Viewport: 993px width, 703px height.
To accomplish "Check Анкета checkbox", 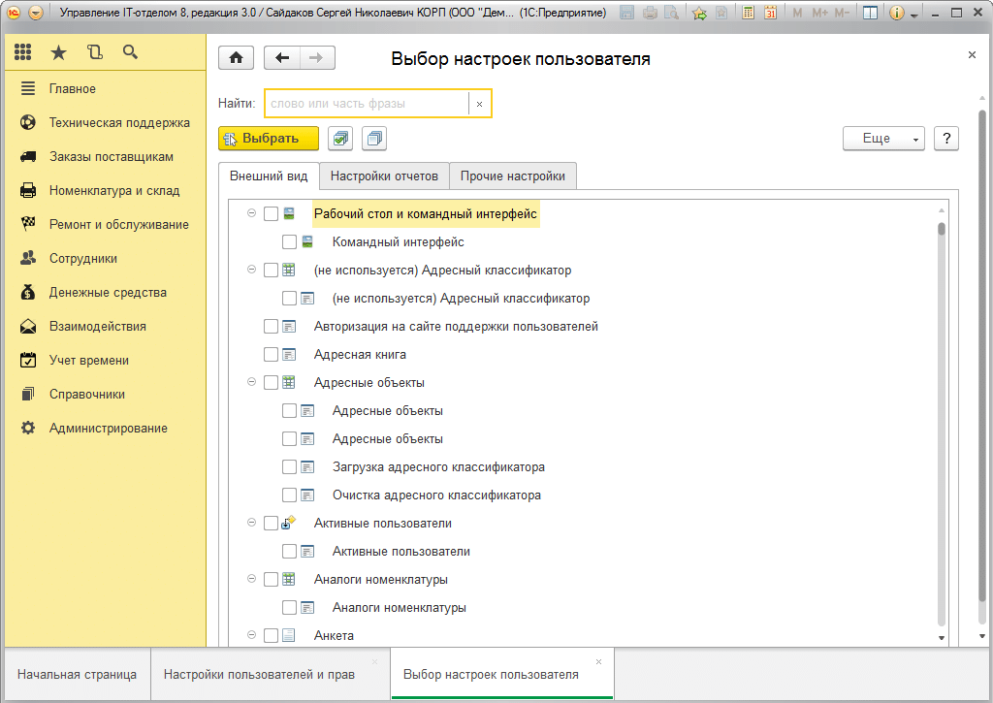I will [x=272, y=635].
